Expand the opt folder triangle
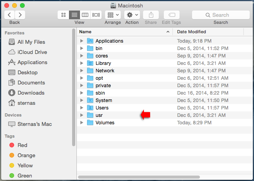 click(82, 78)
